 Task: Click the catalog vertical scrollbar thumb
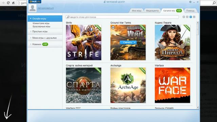click(197, 29)
